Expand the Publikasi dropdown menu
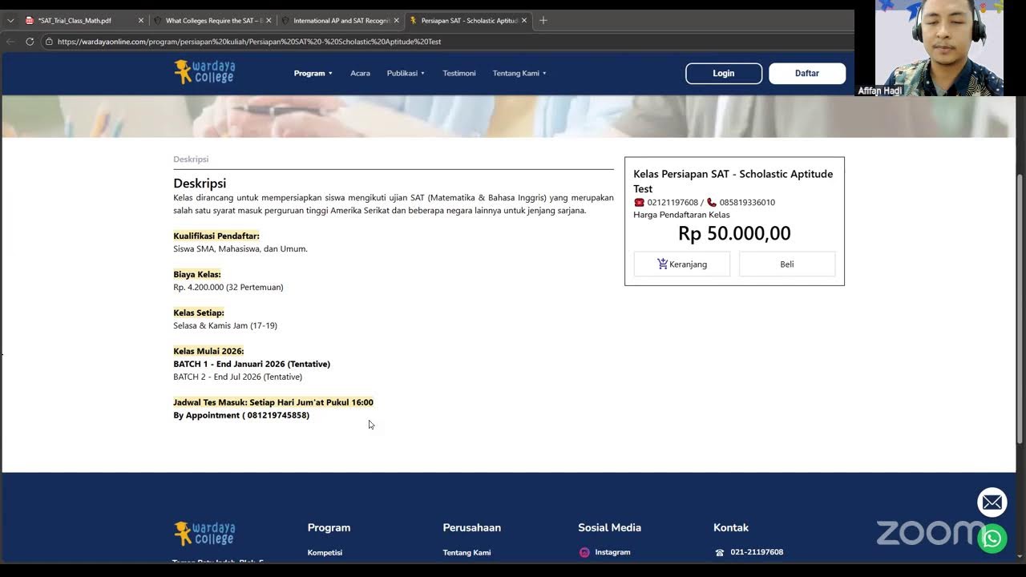Image resolution: width=1026 pixels, height=577 pixels. coord(406,73)
